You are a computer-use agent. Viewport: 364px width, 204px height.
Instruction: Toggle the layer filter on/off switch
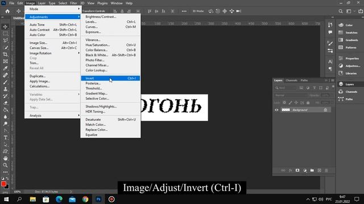(333, 87)
